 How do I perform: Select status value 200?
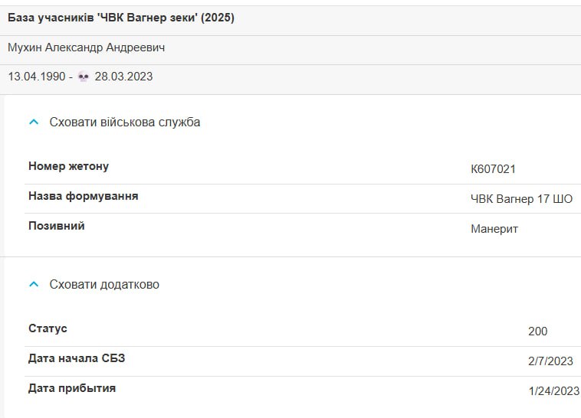538,331
